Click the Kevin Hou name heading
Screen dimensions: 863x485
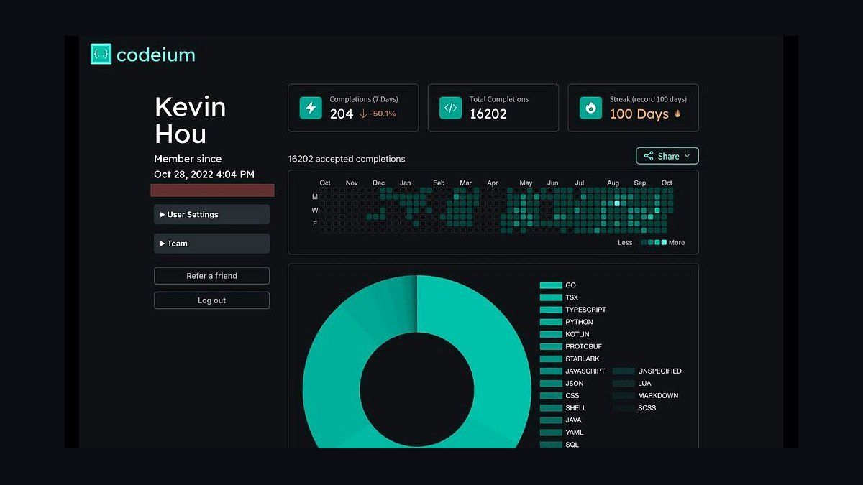point(191,121)
